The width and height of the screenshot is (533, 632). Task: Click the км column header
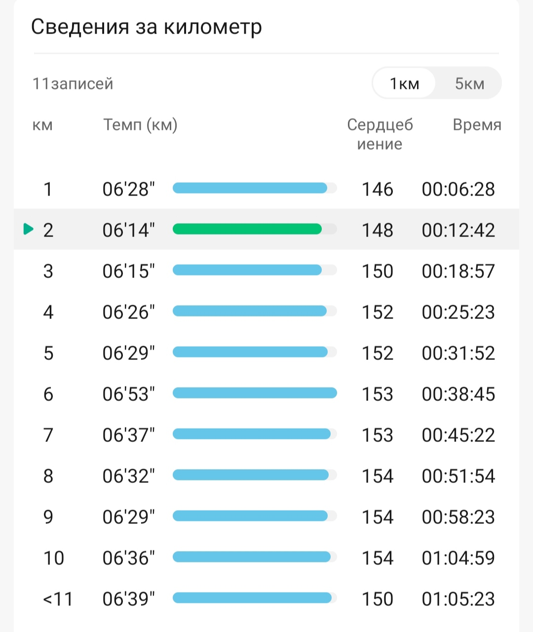tap(42, 125)
